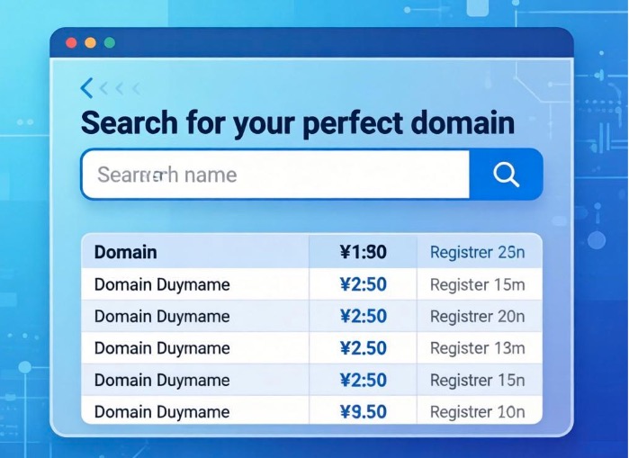The image size is (629, 458).
Task: Focus the Search name input field
Action: click(274, 175)
